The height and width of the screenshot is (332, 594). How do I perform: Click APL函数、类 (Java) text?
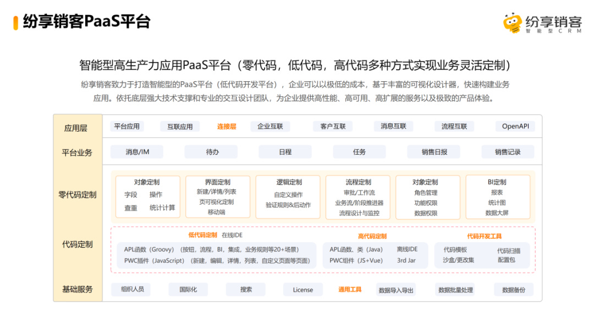pos(356,249)
